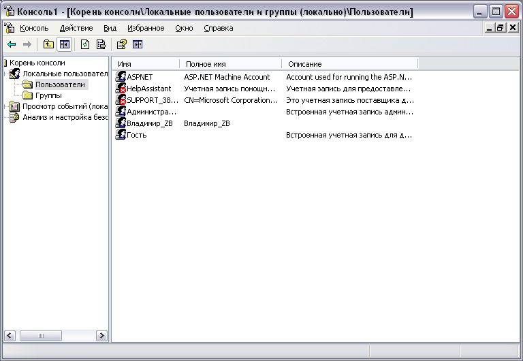
Task: Select the Администра... user name
Action: click(x=151, y=112)
